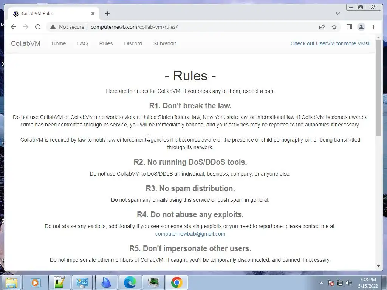Click heading 'R5. Don't impersonate other users.'
This screenshot has width=387, height=290.
tap(190, 248)
